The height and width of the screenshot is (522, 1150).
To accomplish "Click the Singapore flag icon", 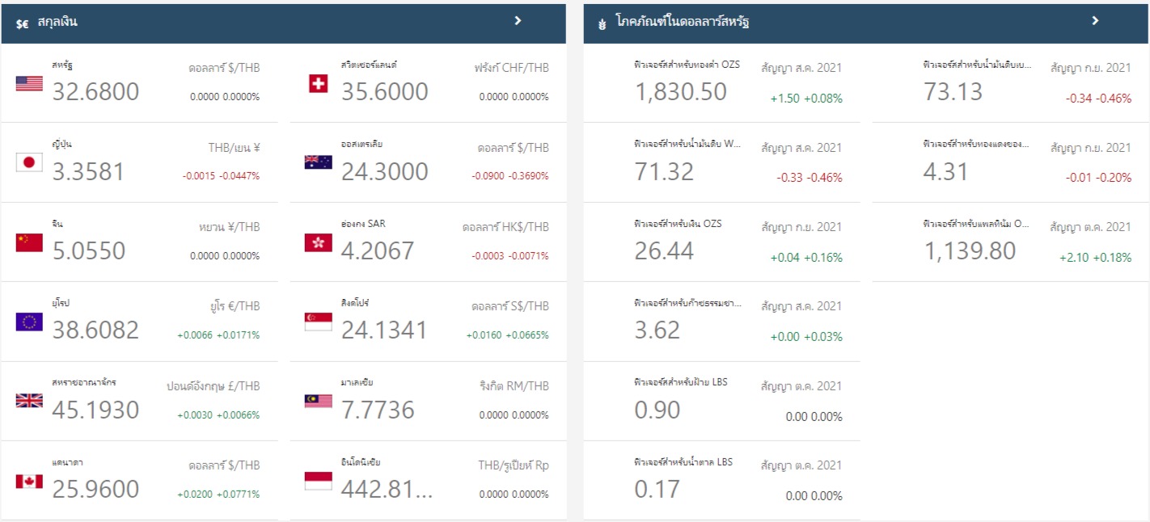I will pyautogui.click(x=318, y=322).
